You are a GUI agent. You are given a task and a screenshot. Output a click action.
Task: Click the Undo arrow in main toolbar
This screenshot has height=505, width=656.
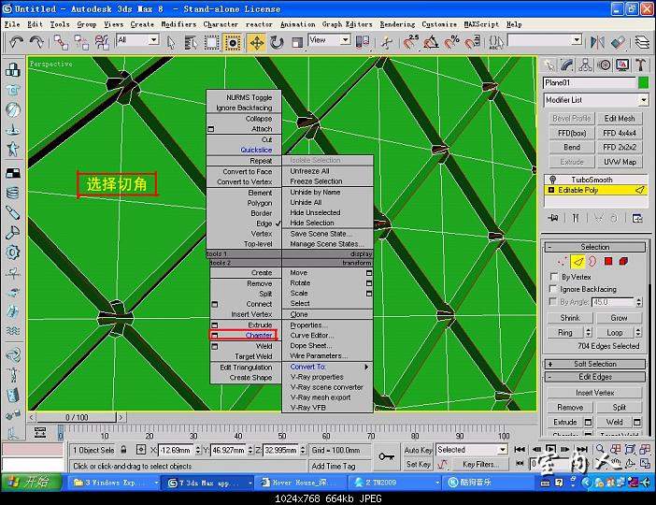tap(17, 42)
